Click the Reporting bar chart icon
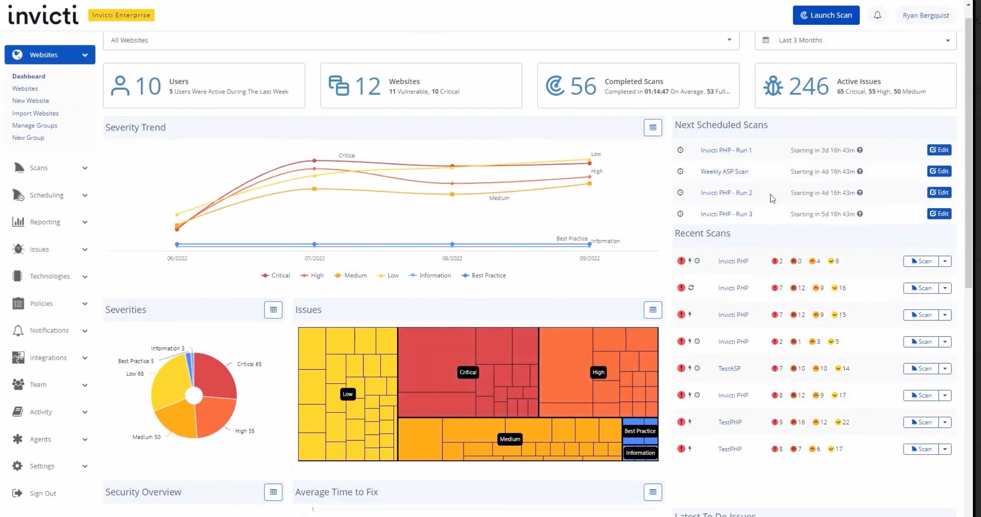The width and height of the screenshot is (981, 517). pos(18,222)
